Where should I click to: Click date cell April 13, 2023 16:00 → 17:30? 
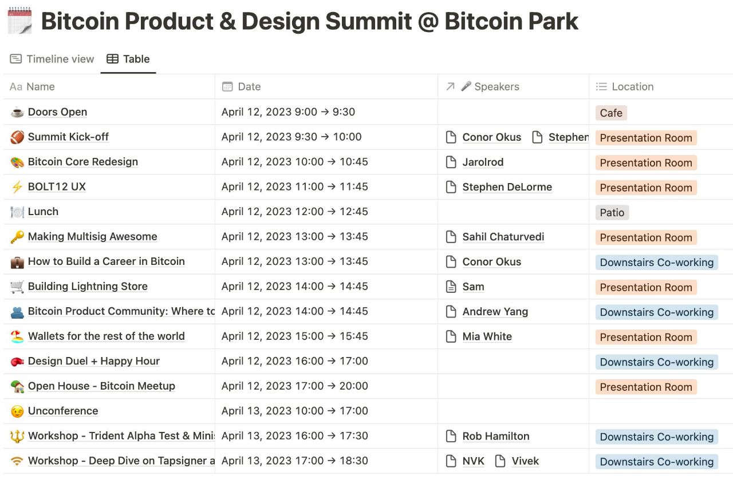(x=326, y=436)
